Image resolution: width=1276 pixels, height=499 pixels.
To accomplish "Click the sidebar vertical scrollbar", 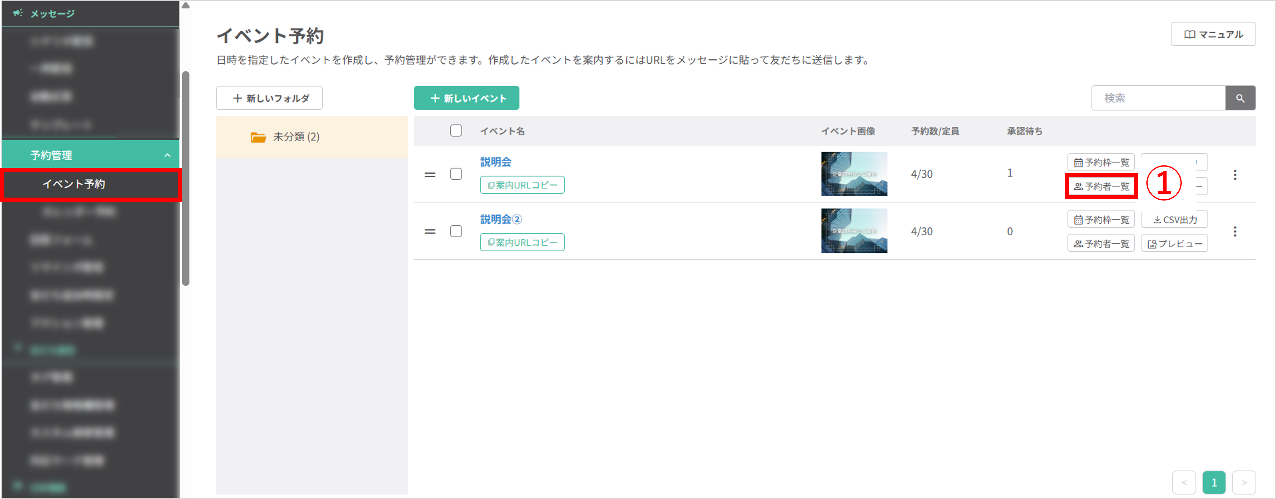I will 186,178.
